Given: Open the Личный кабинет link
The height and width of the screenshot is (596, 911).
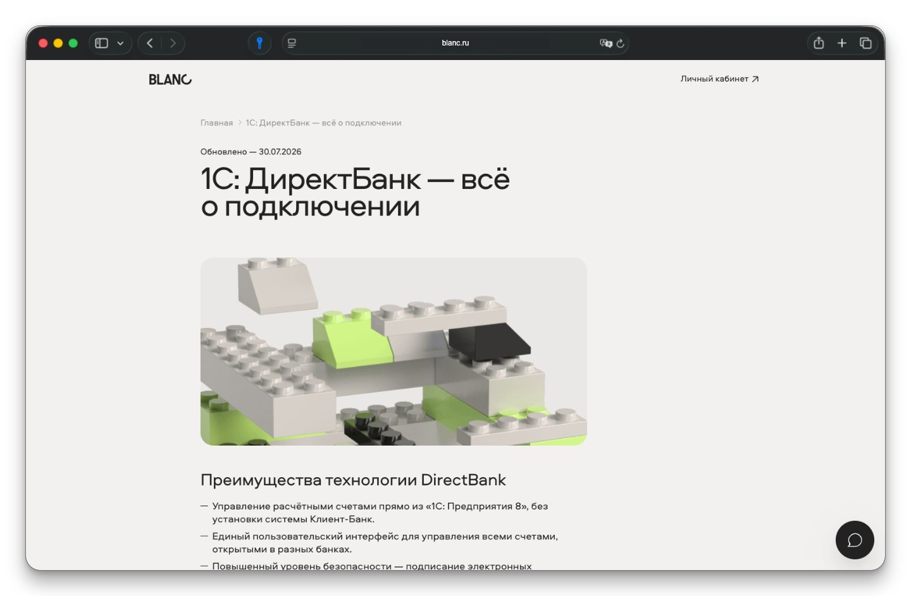Looking at the screenshot, I should [x=719, y=79].
